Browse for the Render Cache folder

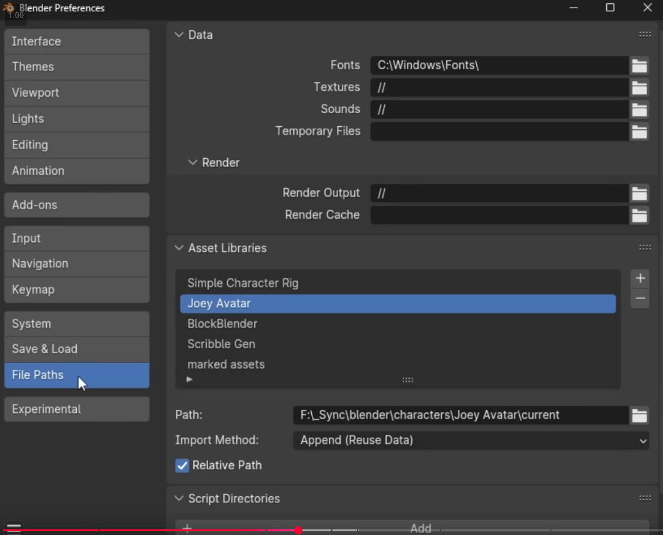point(639,215)
